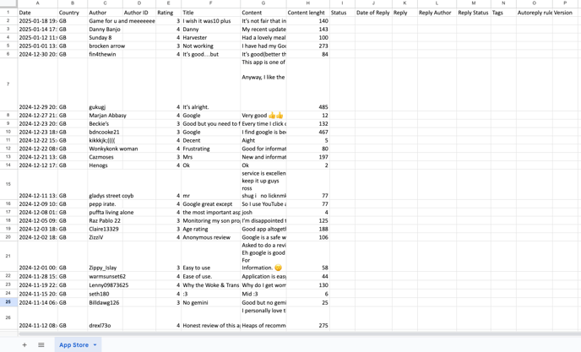The width and height of the screenshot is (581, 352).
Task: Click the Tags header cell
Action: 503,13
